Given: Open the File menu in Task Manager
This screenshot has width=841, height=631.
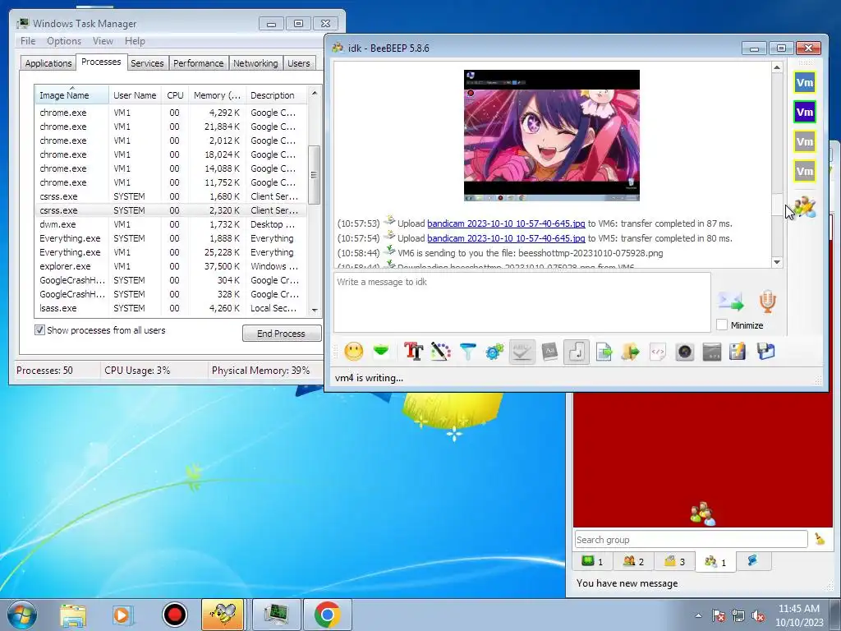Looking at the screenshot, I should click(28, 41).
